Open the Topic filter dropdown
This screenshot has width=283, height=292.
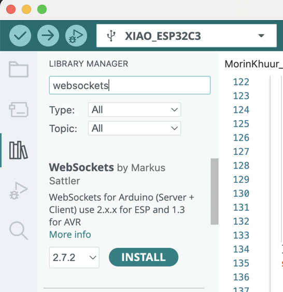pyautogui.click(x=134, y=128)
